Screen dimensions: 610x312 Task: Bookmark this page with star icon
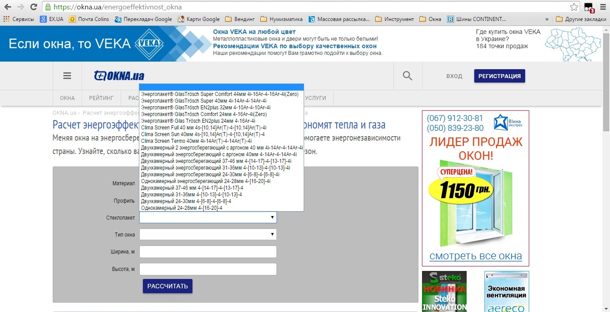click(x=574, y=7)
